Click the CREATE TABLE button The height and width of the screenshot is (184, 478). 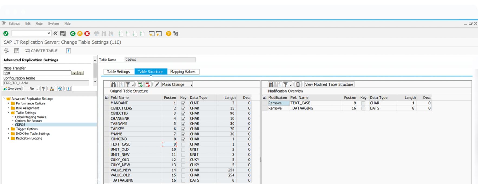click(41, 51)
